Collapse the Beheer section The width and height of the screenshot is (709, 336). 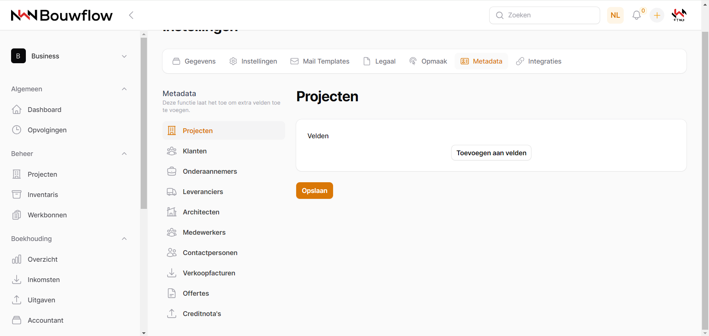coord(124,154)
